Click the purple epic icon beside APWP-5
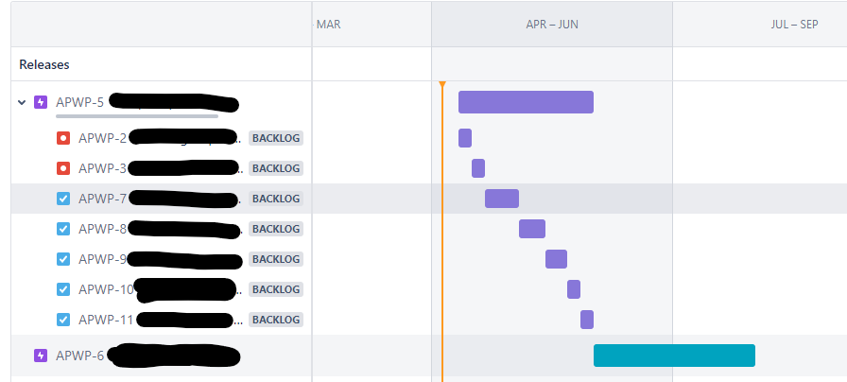 click(x=41, y=102)
